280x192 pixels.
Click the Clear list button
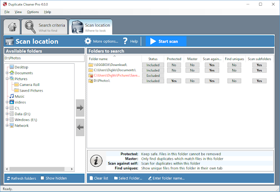99,178
